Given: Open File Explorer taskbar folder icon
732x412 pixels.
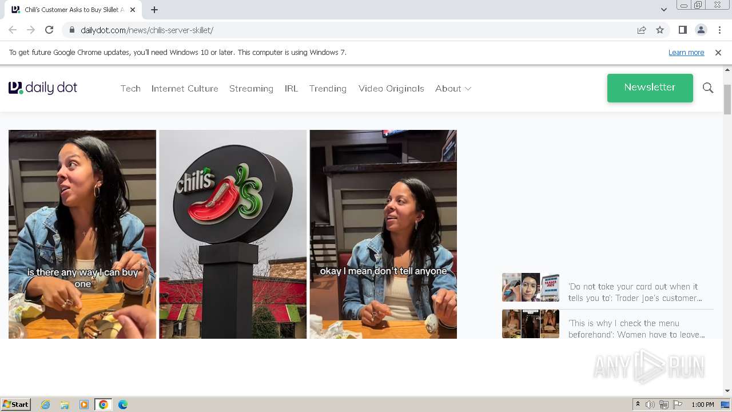Looking at the screenshot, I should point(65,405).
